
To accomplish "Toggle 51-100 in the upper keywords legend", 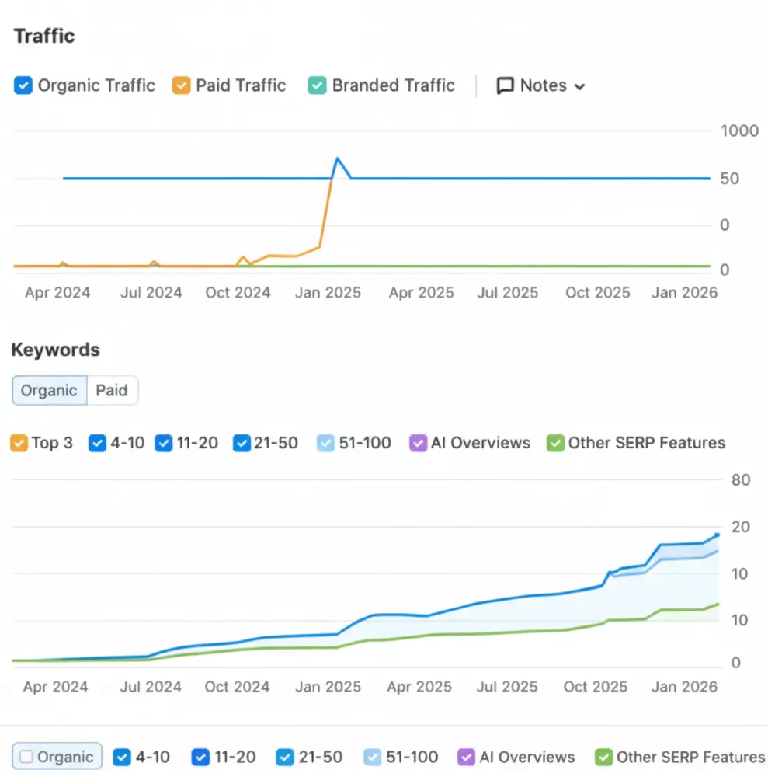I will tap(325, 444).
